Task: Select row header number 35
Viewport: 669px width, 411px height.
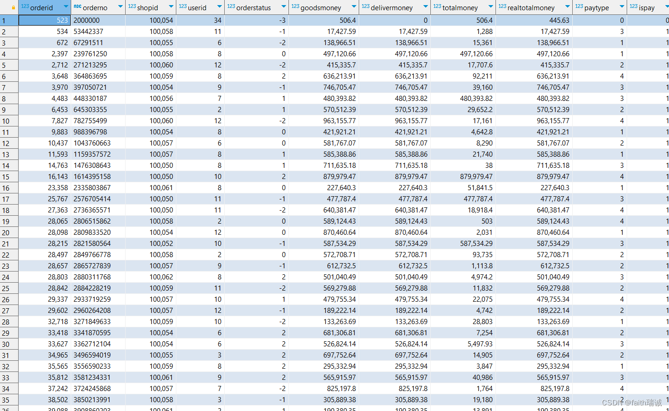Action: click(x=9, y=400)
